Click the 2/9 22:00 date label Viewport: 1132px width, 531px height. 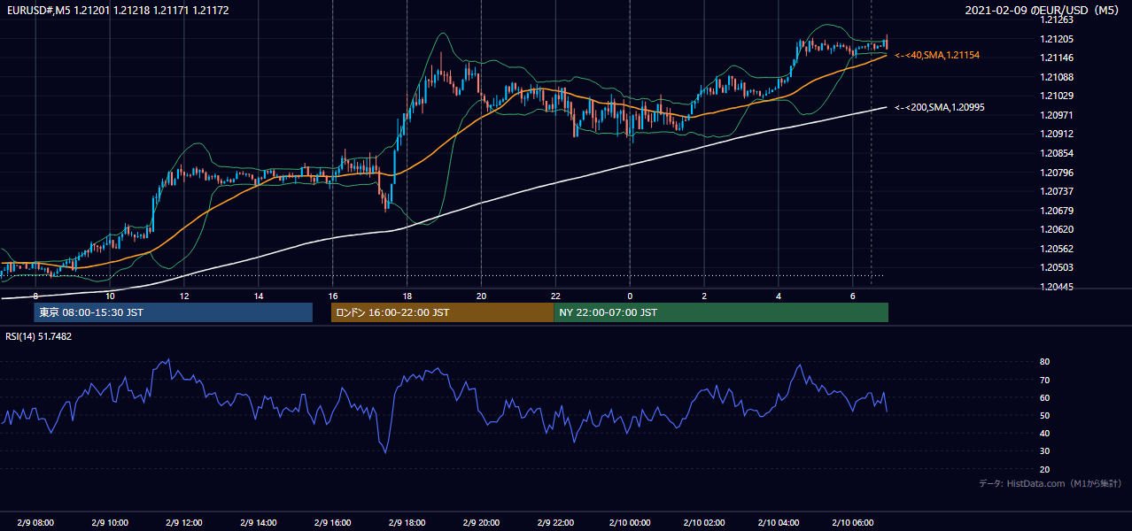555,523
